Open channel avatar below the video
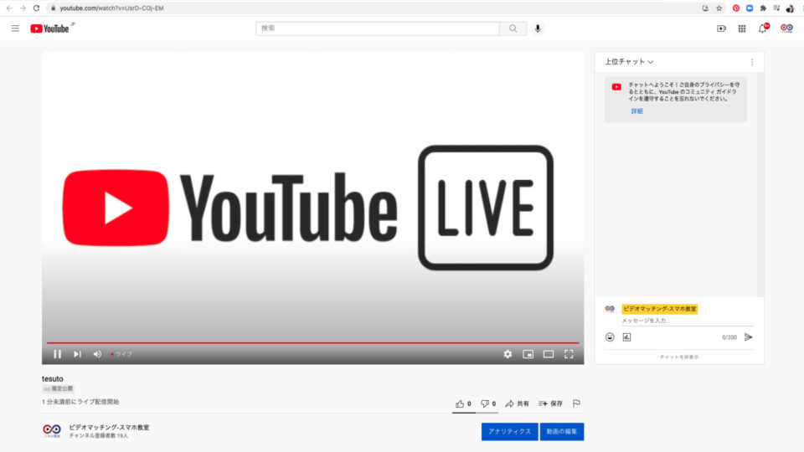 (52, 430)
